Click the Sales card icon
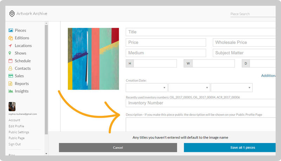The width and height of the screenshot is (281, 161). 11,76
